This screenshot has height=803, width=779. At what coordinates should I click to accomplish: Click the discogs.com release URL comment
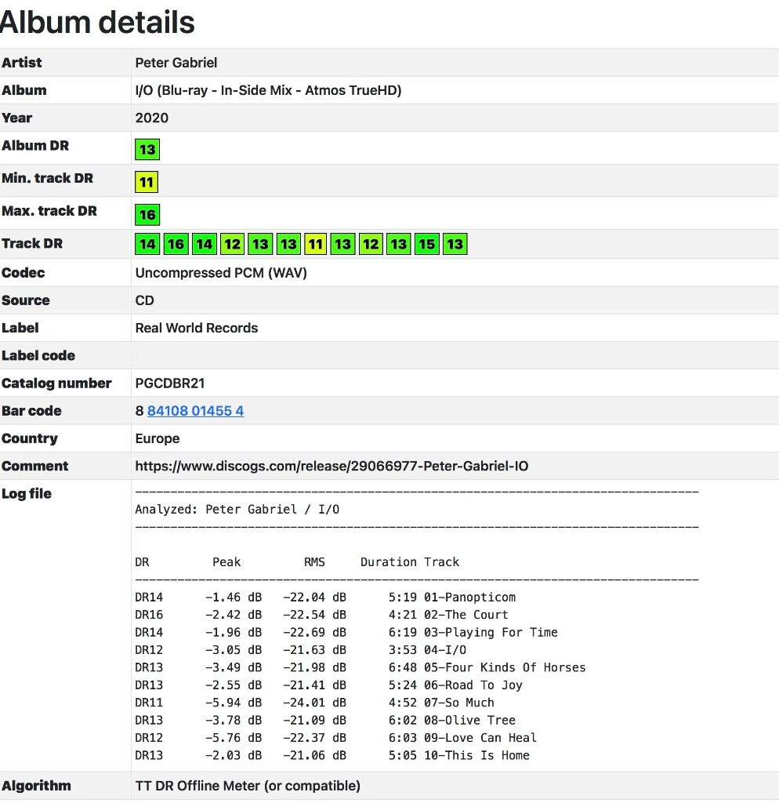pos(332,466)
